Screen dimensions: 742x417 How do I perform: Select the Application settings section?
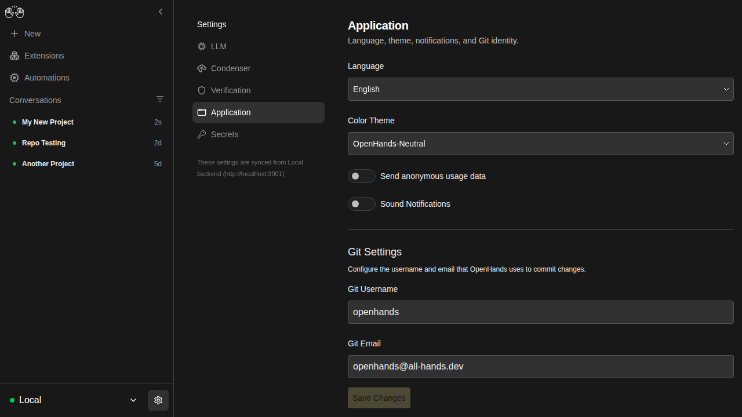pos(259,112)
